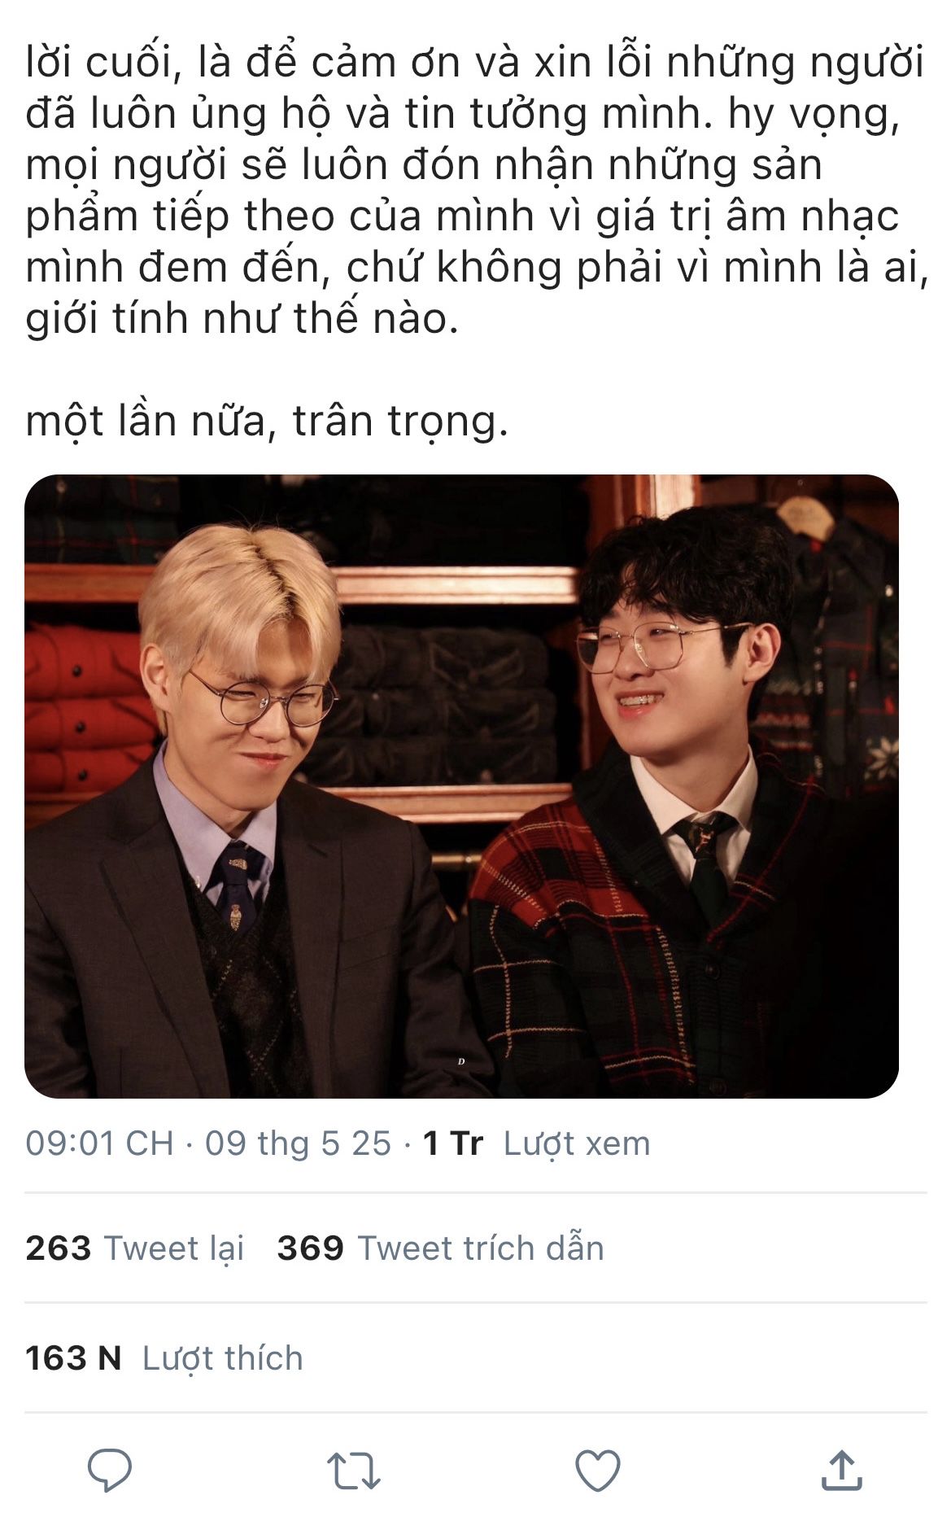This screenshot has height=1517, width=951.
Task: Like the tweet with the heart icon
Action: (x=598, y=1471)
